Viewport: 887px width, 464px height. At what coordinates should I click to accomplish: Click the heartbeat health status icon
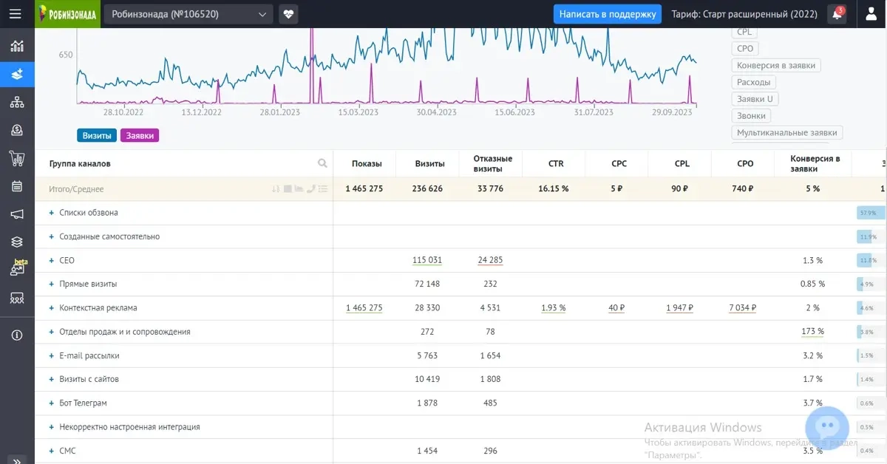[x=288, y=14]
